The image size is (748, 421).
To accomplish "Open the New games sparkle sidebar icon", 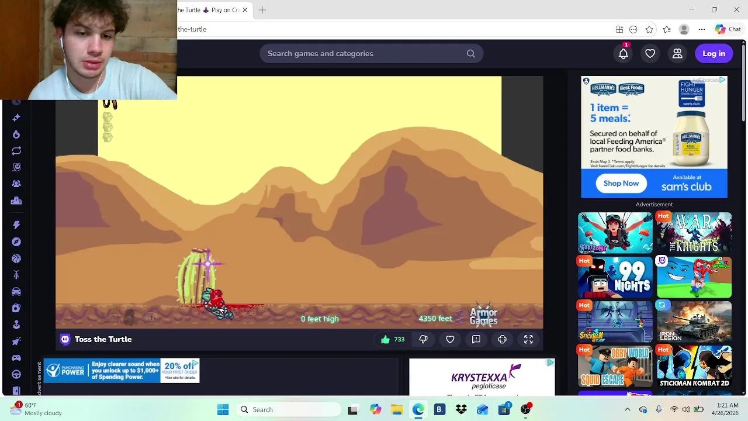I will pos(16,118).
